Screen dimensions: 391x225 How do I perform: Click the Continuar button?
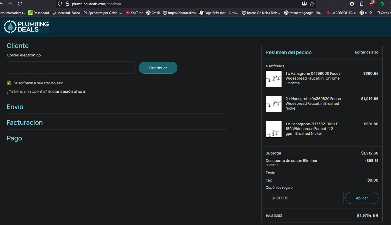click(158, 68)
